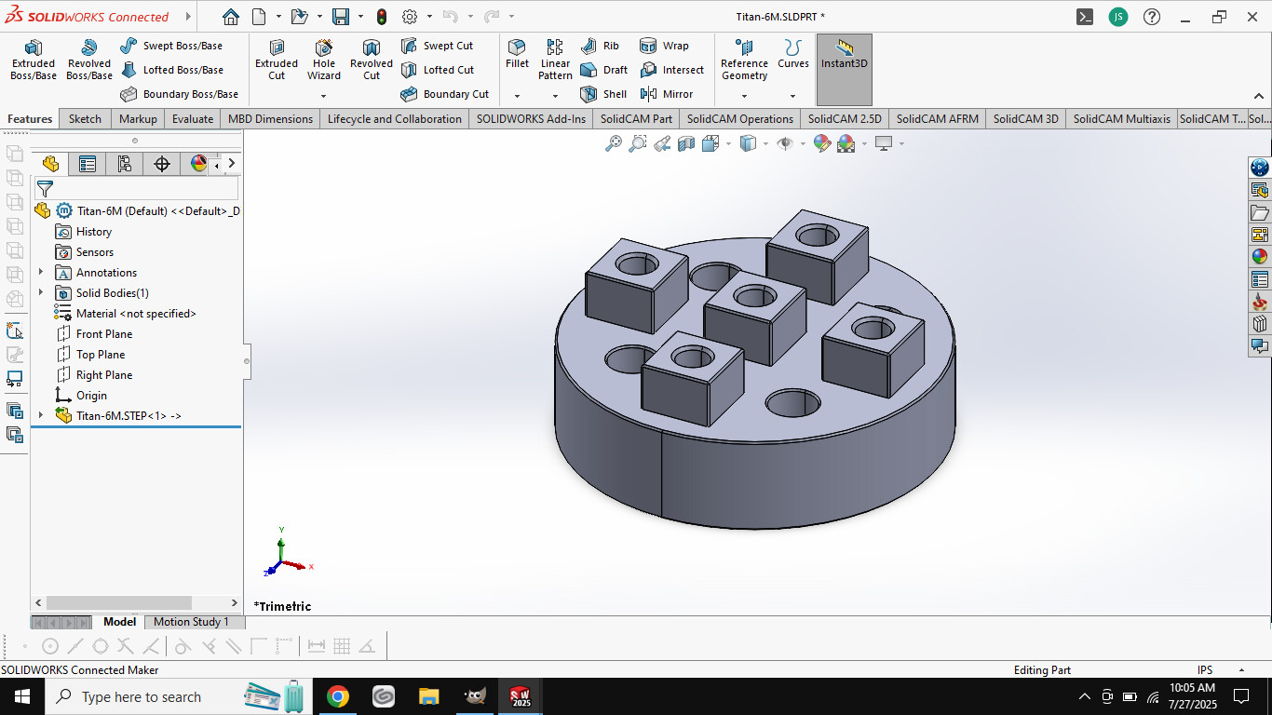Image resolution: width=1272 pixels, height=715 pixels.
Task: Click the Save icon
Action: [x=340, y=17]
